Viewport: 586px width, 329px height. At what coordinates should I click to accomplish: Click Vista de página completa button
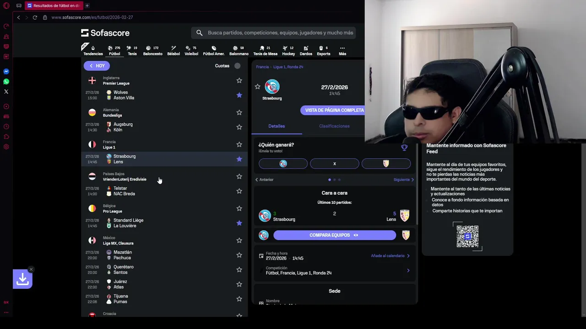332,110
